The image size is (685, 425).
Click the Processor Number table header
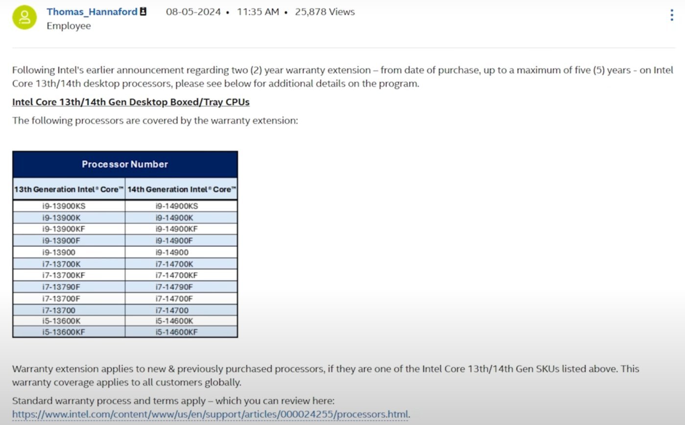pyautogui.click(x=125, y=165)
